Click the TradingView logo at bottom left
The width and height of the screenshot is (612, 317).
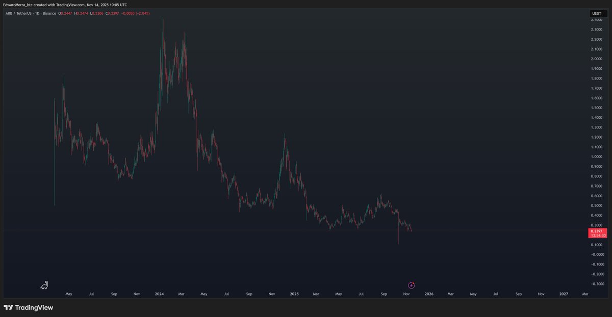click(29, 308)
